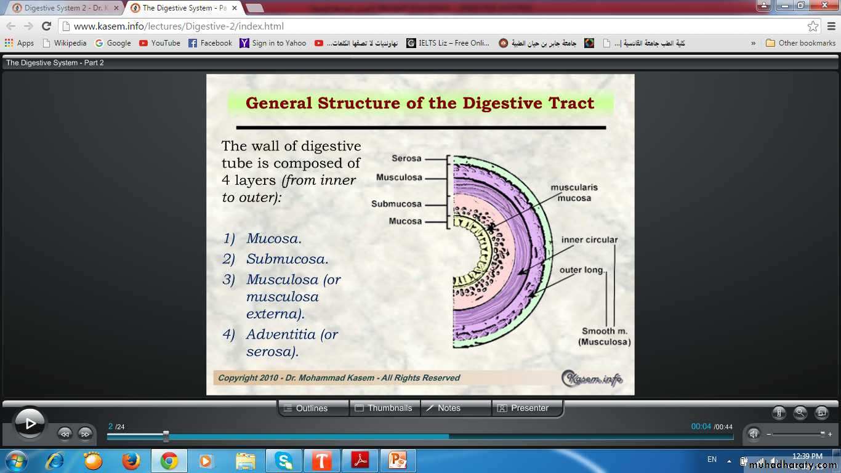Click the presentation progress slider handle

point(166,436)
